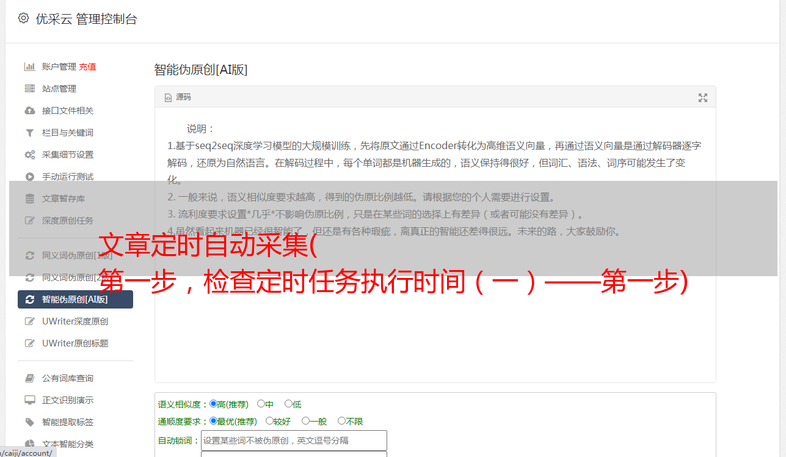
Task: Click the filter icon for 栏目与关键词
Action: pos(29,133)
